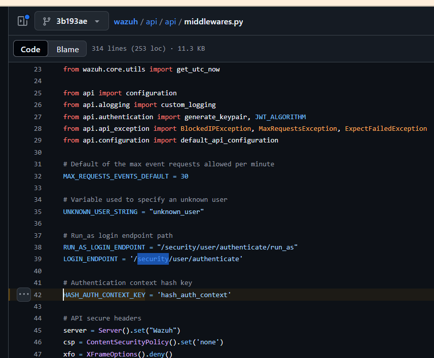The width and height of the screenshot is (434, 358).
Task: Click the ExpectFailedException class name
Action: tap(386, 128)
